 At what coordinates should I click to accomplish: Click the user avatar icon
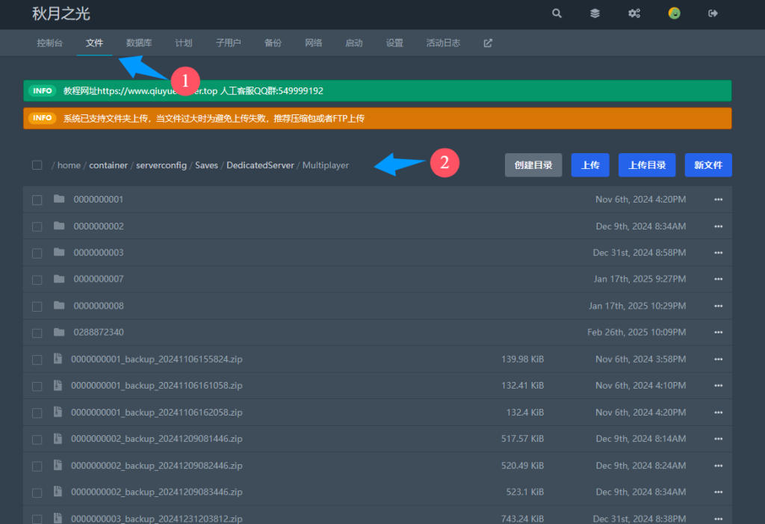click(x=674, y=13)
